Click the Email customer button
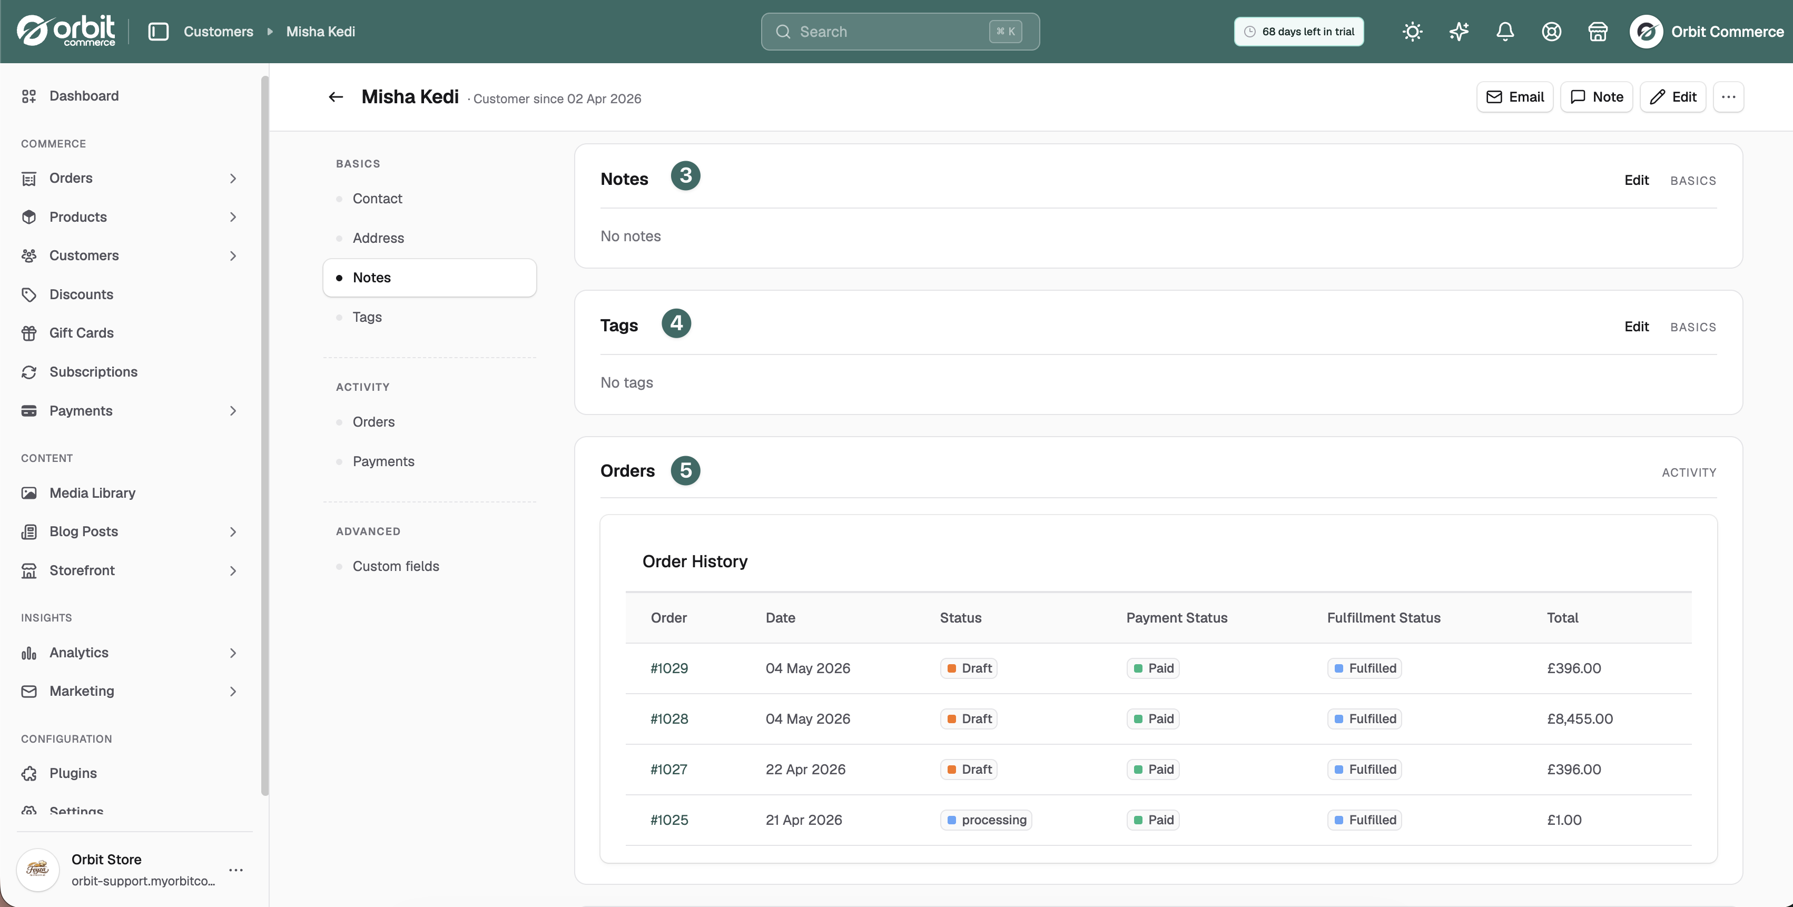Viewport: 1793px width, 907px height. 1514,97
